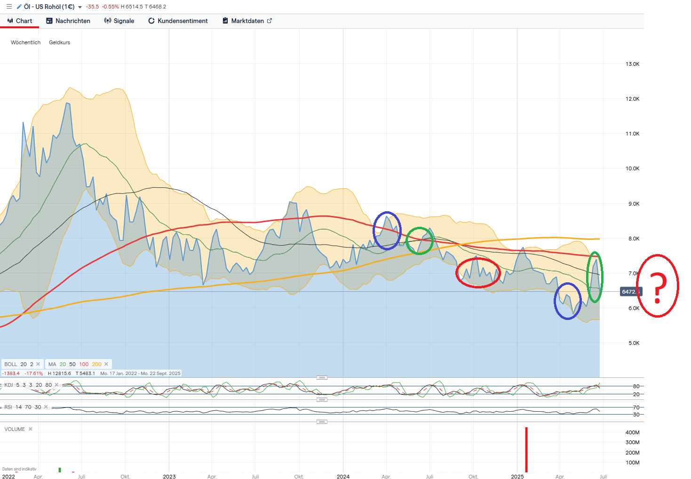The height and width of the screenshot is (479, 691).
Task: Click the tall red volume bar
Action: point(526,450)
